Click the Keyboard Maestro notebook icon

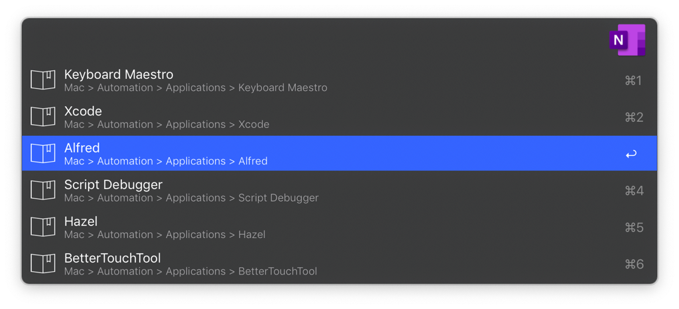43,80
